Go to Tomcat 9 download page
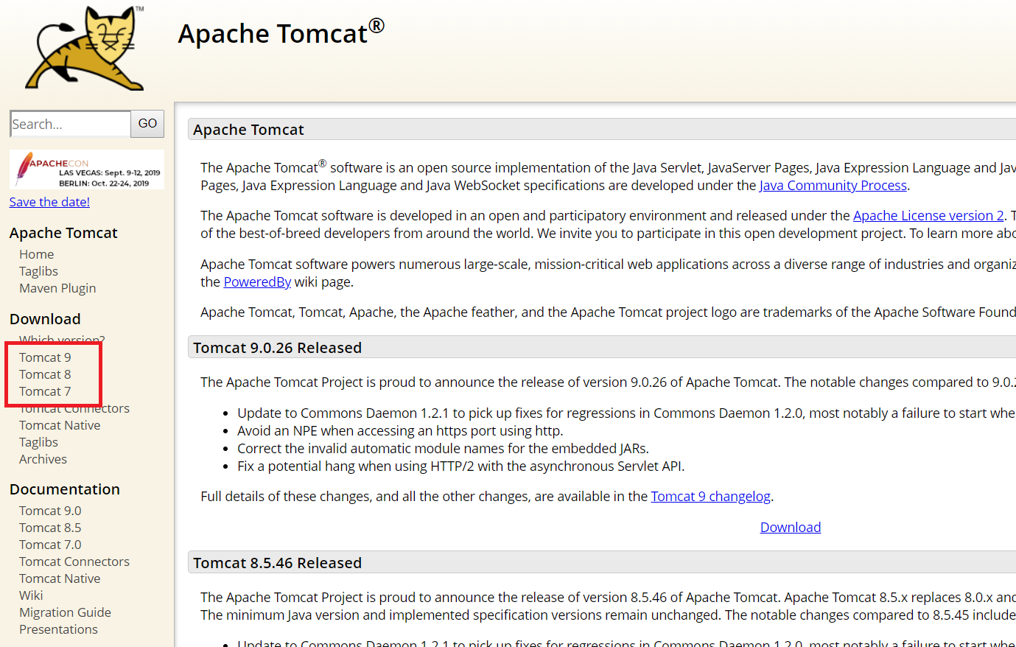Viewport: 1016px width, 647px height. pos(45,357)
